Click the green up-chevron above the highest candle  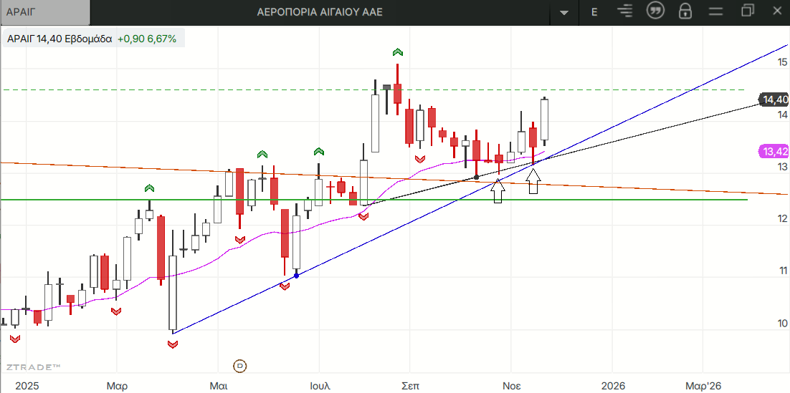397,52
